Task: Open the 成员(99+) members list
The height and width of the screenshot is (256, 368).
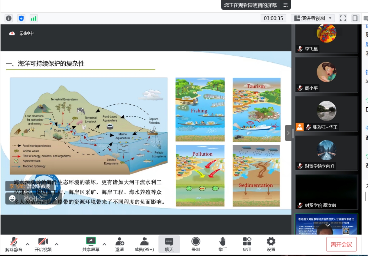Action: (x=144, y=244)
